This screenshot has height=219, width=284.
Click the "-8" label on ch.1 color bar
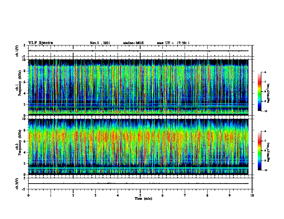tap(265, 92)
